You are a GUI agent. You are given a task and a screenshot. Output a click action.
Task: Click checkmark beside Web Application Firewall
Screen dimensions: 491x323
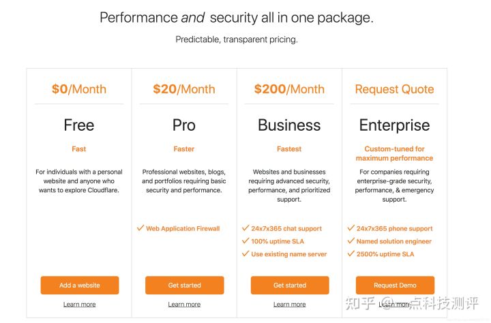pyautogui.click(x=140, y=228)
